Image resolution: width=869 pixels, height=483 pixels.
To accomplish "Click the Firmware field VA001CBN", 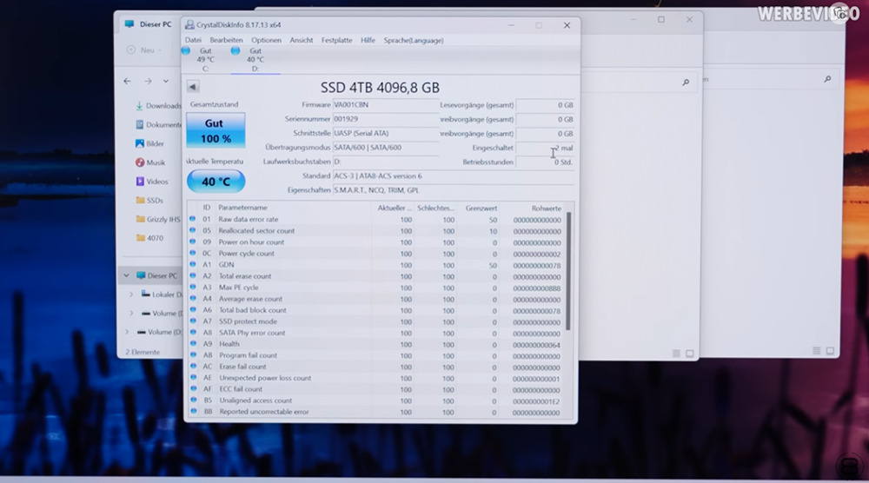I will click(386, 105).
